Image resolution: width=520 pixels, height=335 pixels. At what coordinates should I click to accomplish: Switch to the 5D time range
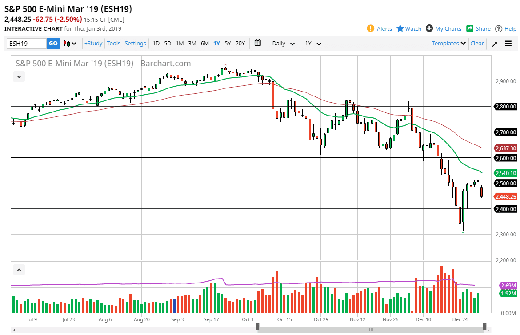click(168, 43)
